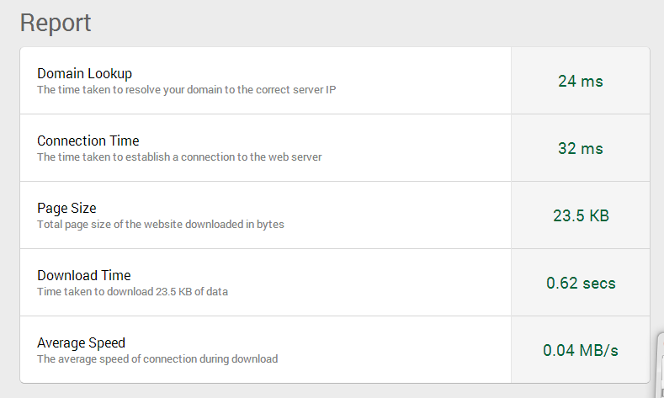Select the 32 ms connection value
This screenshot has width=664, height=398.
point(580,148)
